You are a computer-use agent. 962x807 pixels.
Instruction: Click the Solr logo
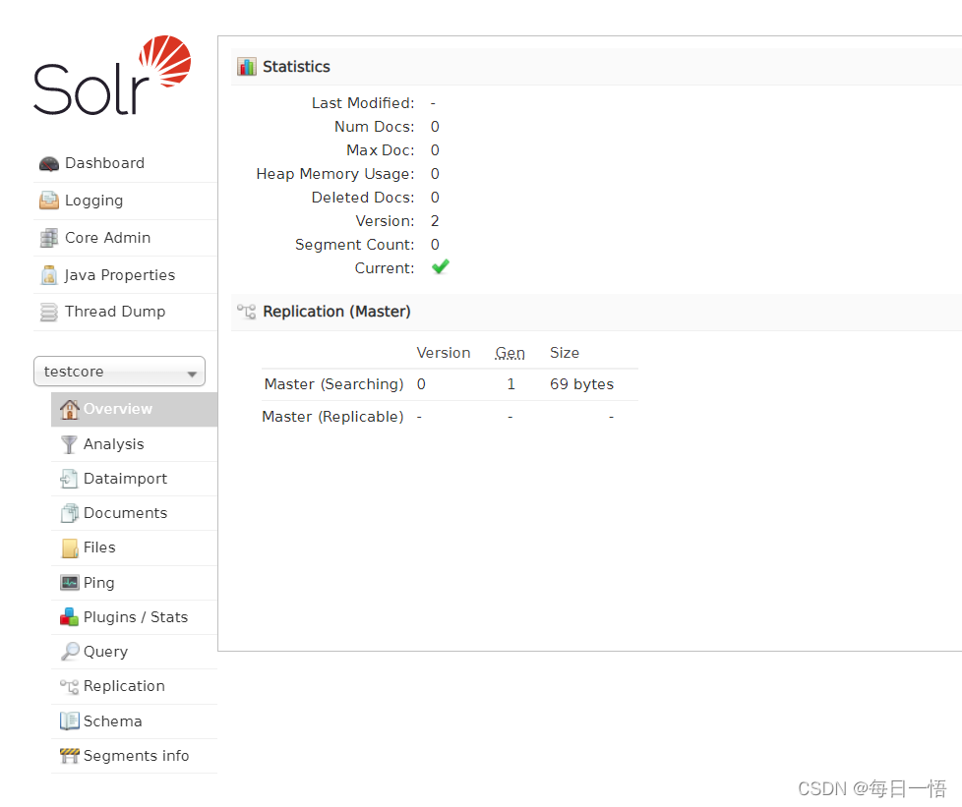[x=112, y=75]
